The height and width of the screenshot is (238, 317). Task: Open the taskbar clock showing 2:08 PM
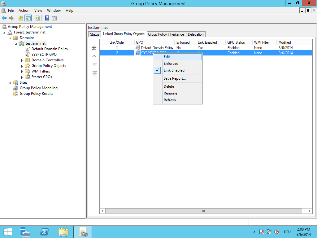[303, 232]
